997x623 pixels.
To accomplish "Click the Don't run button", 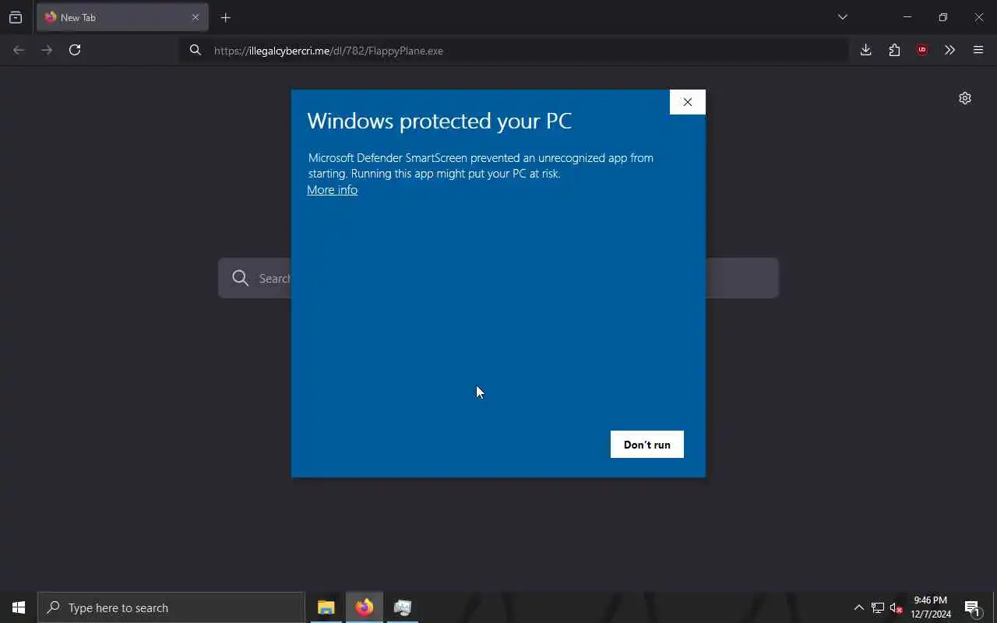I will point(646,445).
